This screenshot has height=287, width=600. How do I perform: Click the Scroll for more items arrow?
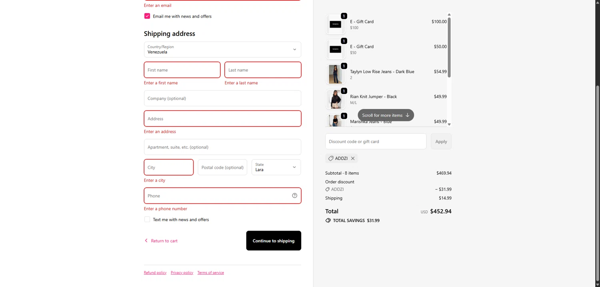[407, 115]
